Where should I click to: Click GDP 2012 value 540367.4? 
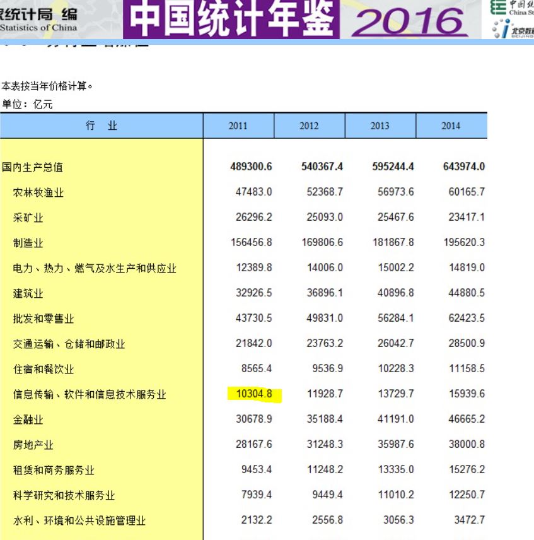(x=322, y=167)
